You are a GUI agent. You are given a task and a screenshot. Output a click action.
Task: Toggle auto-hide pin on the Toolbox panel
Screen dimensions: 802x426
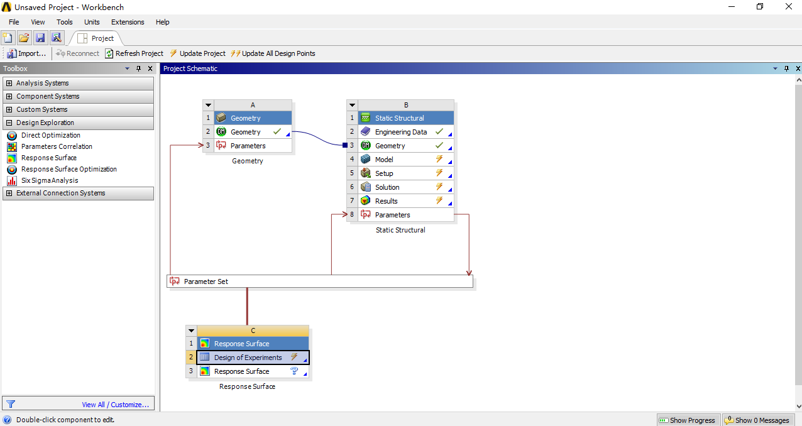[138, 68]
